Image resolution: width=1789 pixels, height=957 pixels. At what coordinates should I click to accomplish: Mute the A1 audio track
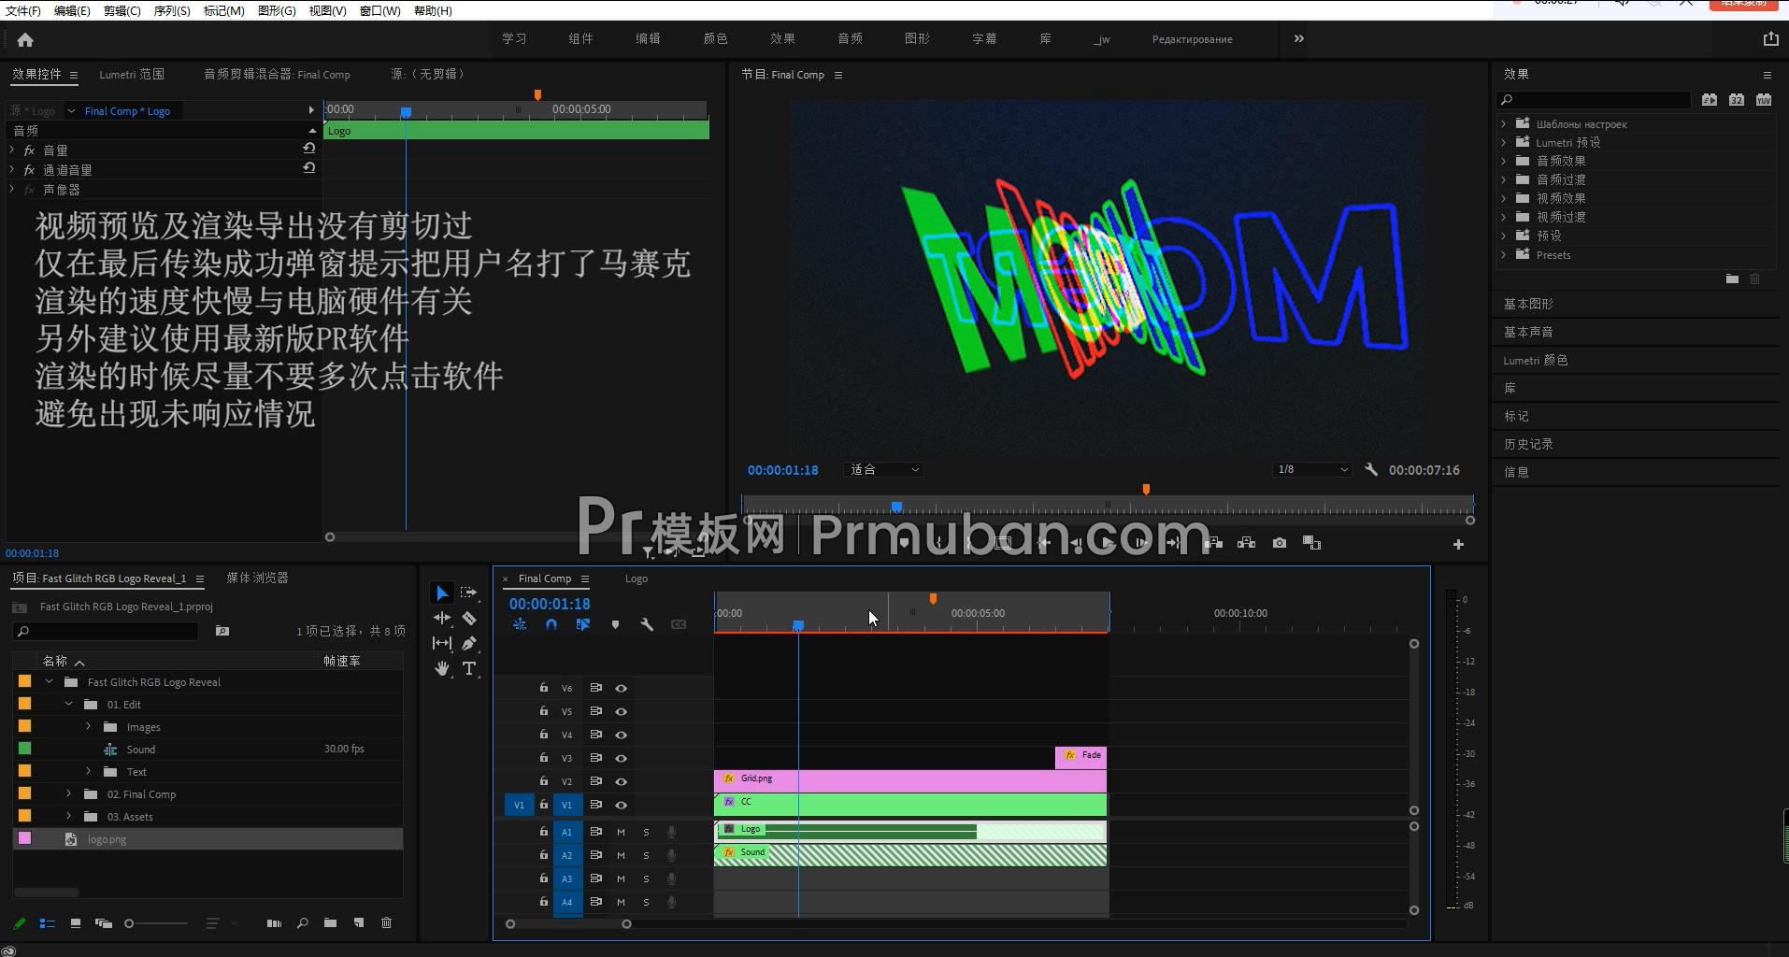(x=620, y=831)
